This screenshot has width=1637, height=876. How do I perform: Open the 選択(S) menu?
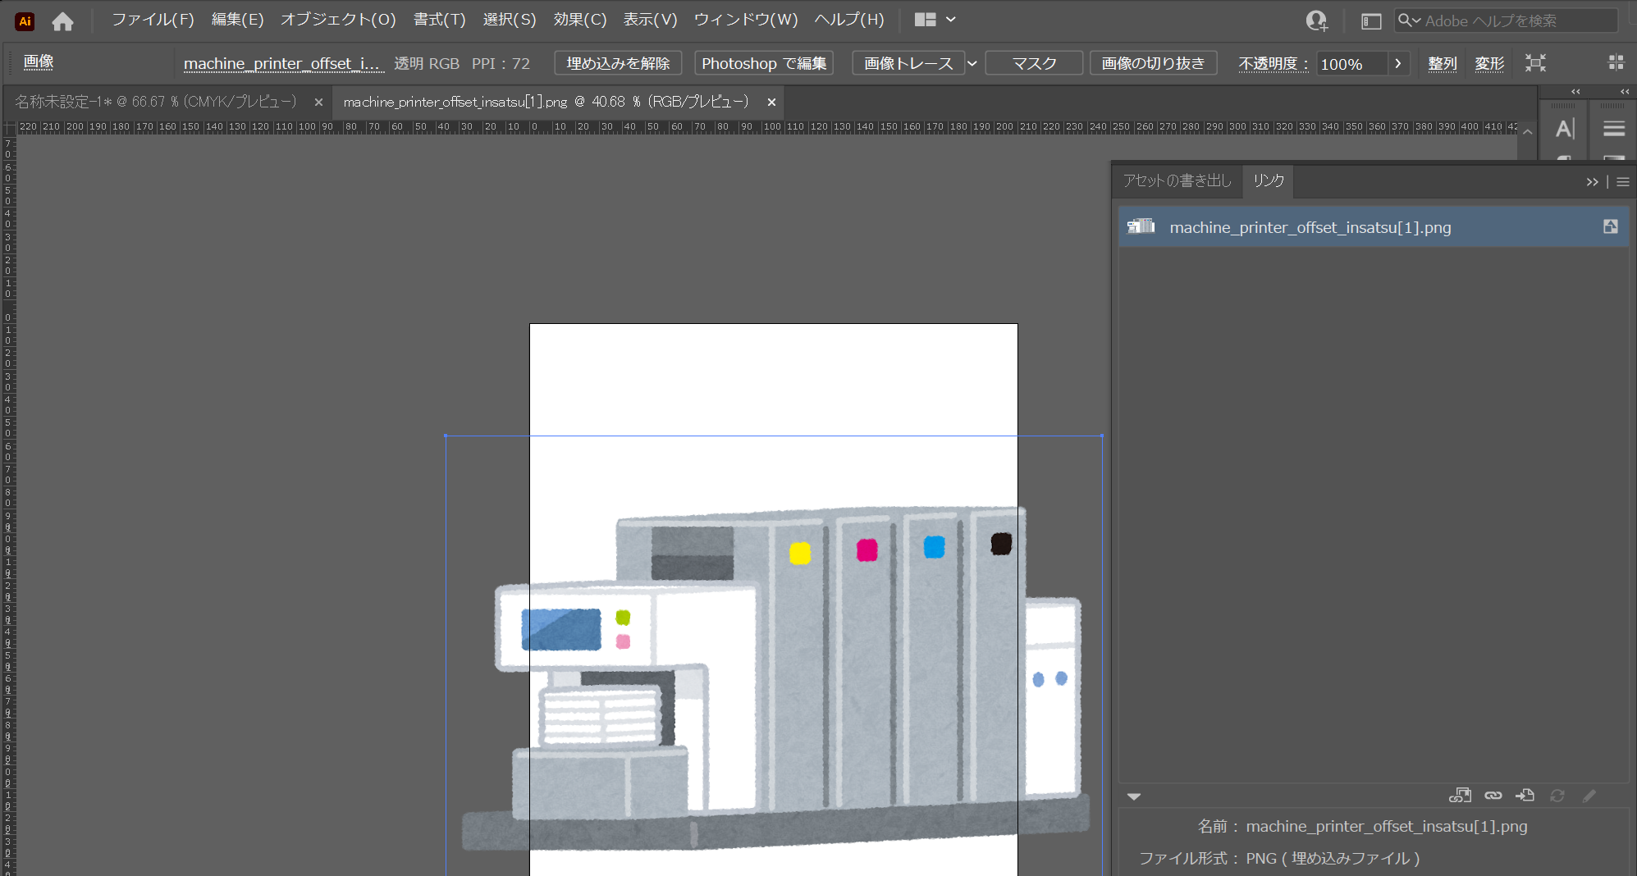coord(510,20)
